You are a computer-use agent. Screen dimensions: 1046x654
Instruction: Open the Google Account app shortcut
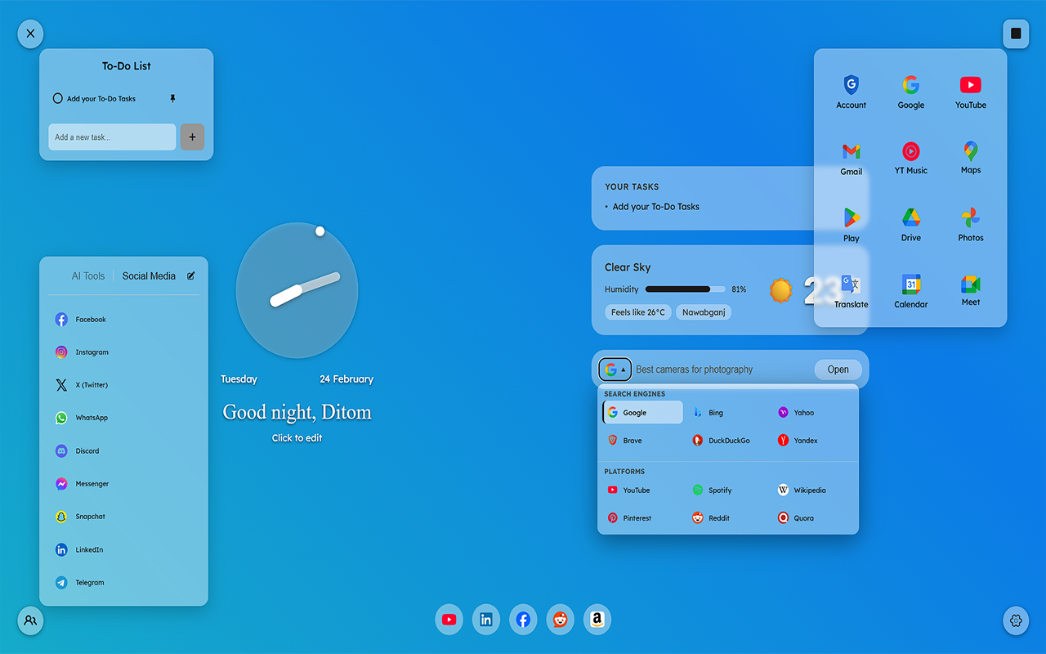tap(851, 92)
